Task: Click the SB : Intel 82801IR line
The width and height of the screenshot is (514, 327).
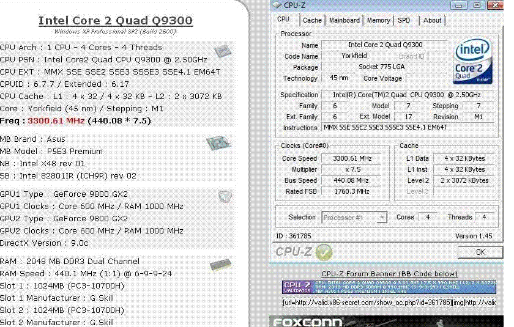Action: (x=68, y=176)
